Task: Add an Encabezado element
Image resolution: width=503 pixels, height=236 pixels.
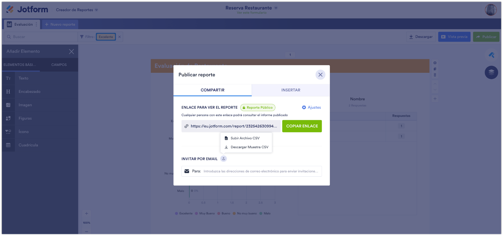Action: [40, 92]
